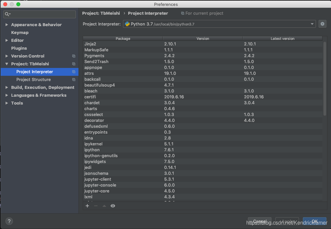Screen dimensions: 331x229
Task: Select the attrs package row
Action: (203, 74)
